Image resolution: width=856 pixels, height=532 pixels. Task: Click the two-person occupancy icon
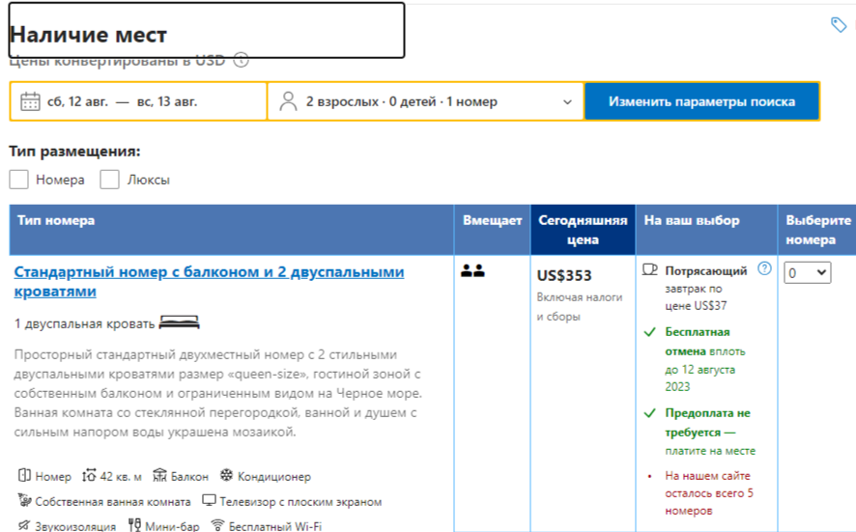[472, 270]
